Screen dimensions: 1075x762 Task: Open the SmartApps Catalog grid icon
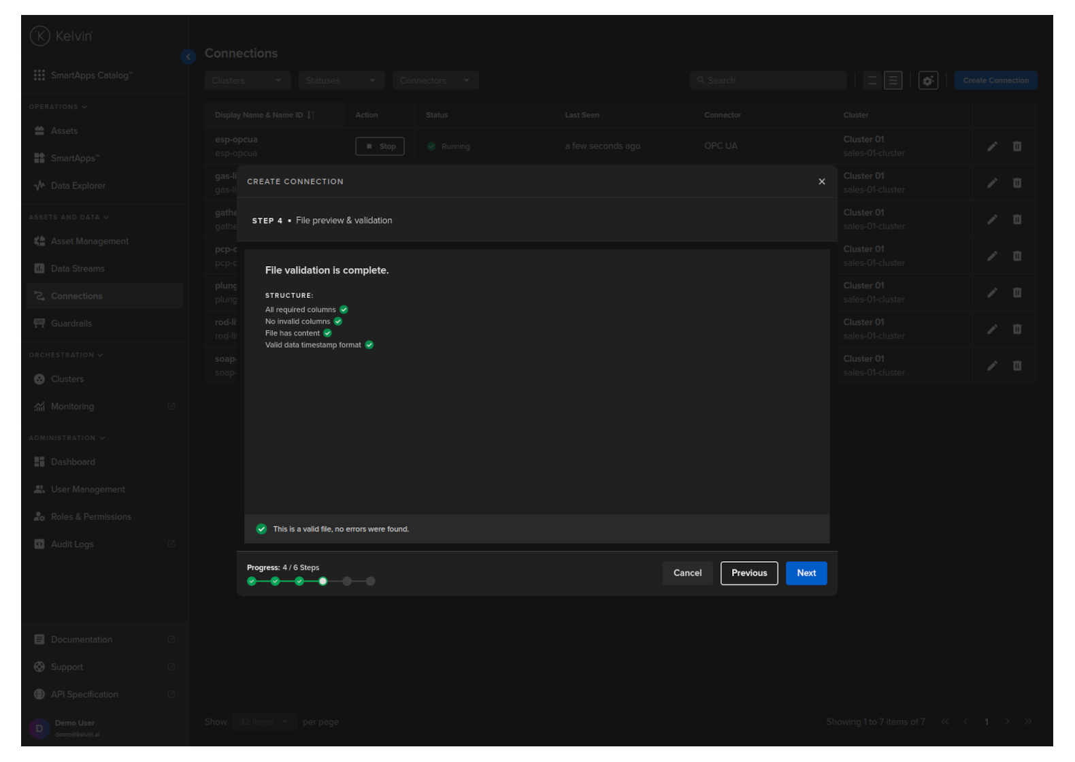(x=39, y=75)
